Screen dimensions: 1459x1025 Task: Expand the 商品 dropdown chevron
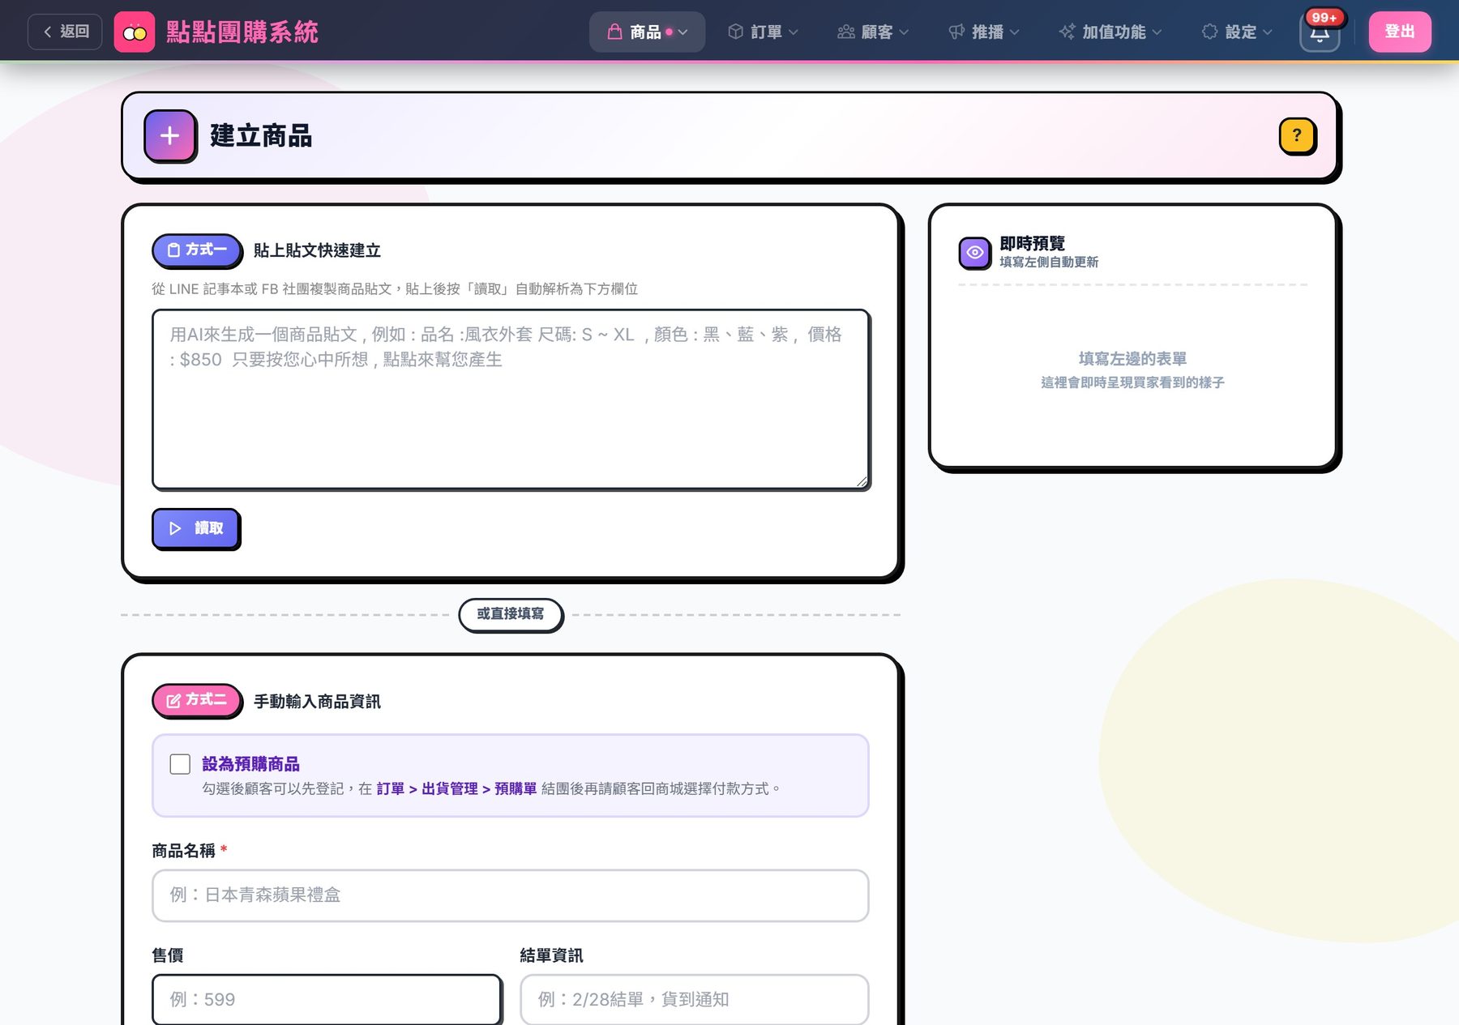click(683, 32)
